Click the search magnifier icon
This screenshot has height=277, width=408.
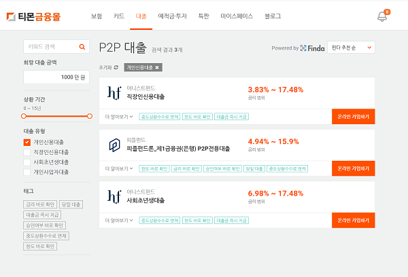pyautogui.click(x=82, y=47)
